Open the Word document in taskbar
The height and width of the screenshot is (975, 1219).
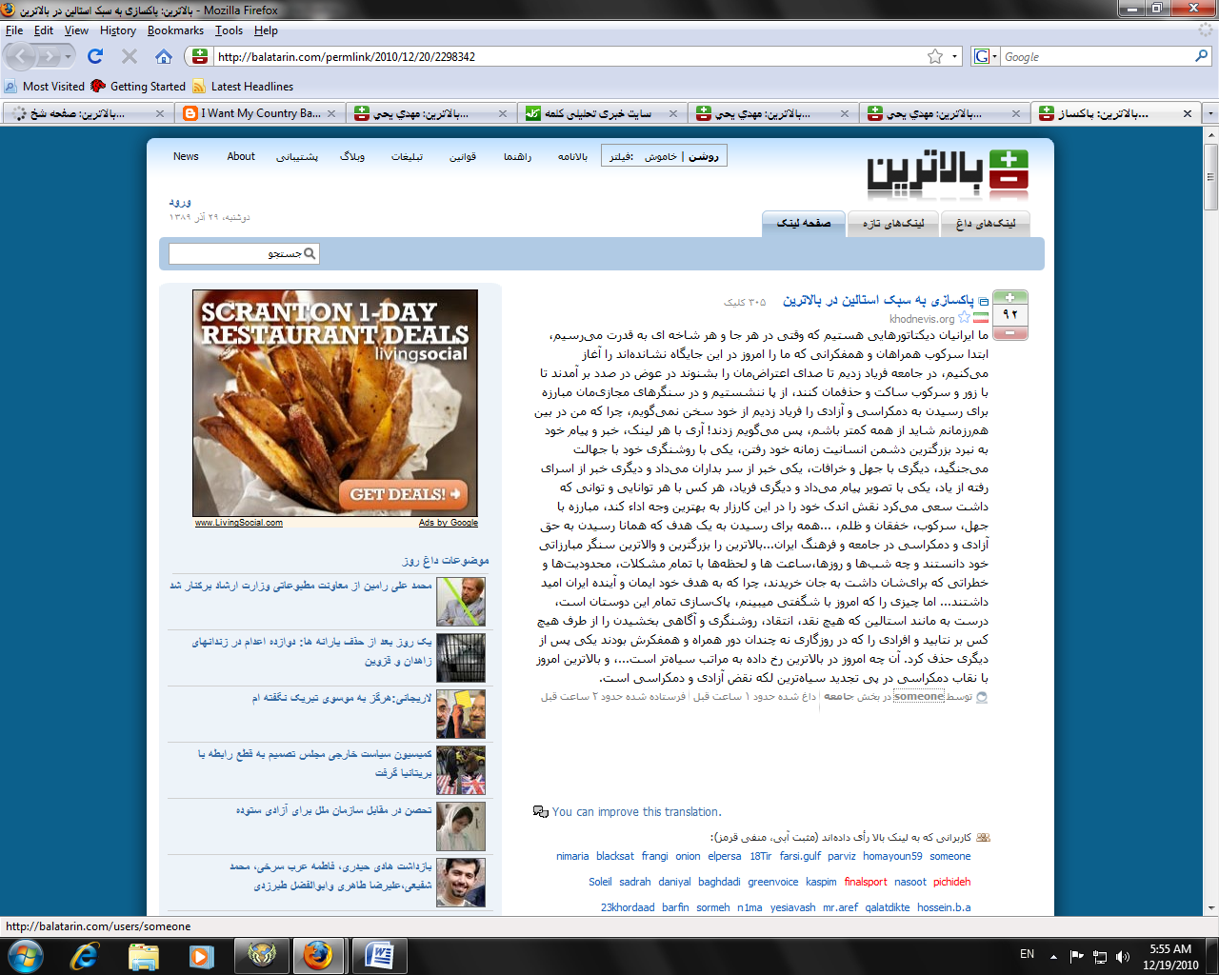click(x=379, y=955)
